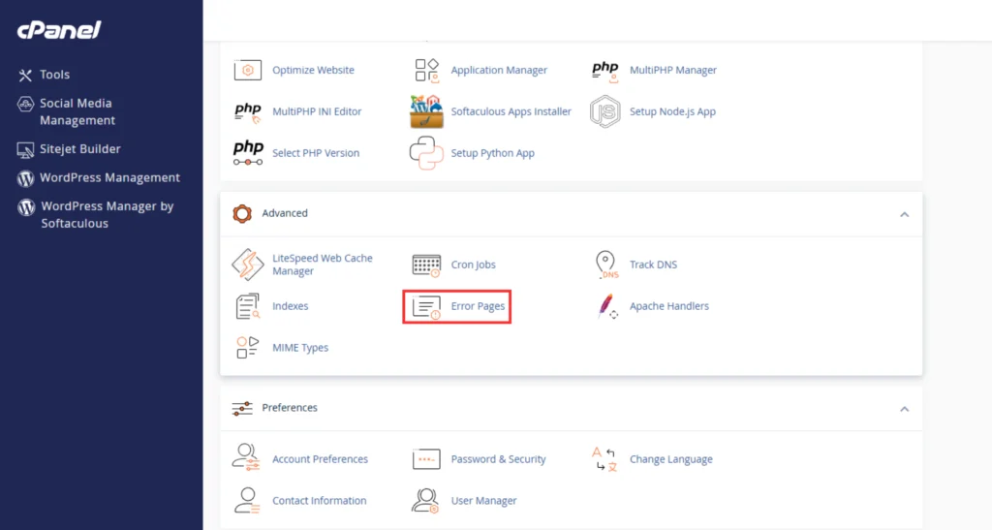Launch Softaculous Apps Installer link
The width and height of the screenshot is (992, 530).
click(511, 112)
